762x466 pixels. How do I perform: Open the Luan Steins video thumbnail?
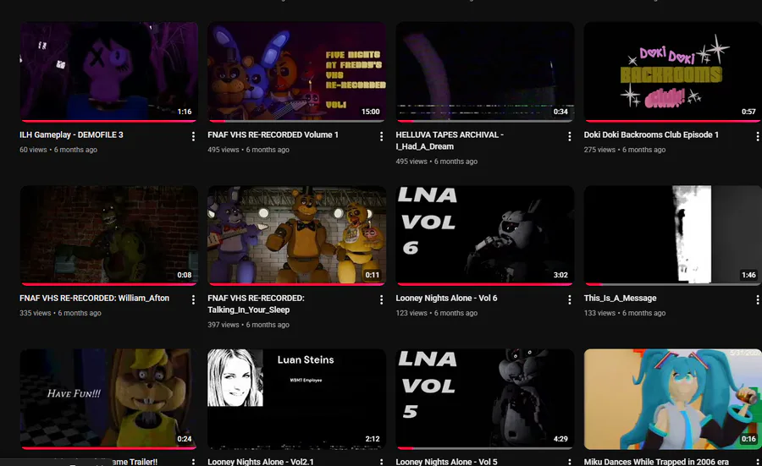click(x=297, y=399)
